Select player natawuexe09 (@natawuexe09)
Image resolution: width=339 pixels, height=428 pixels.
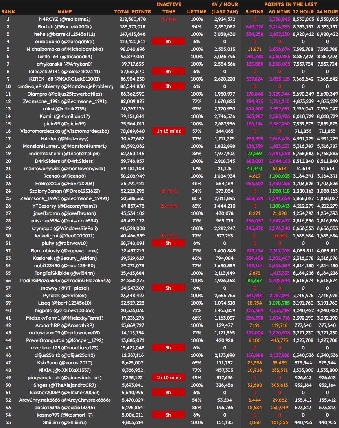coord(65,333)
